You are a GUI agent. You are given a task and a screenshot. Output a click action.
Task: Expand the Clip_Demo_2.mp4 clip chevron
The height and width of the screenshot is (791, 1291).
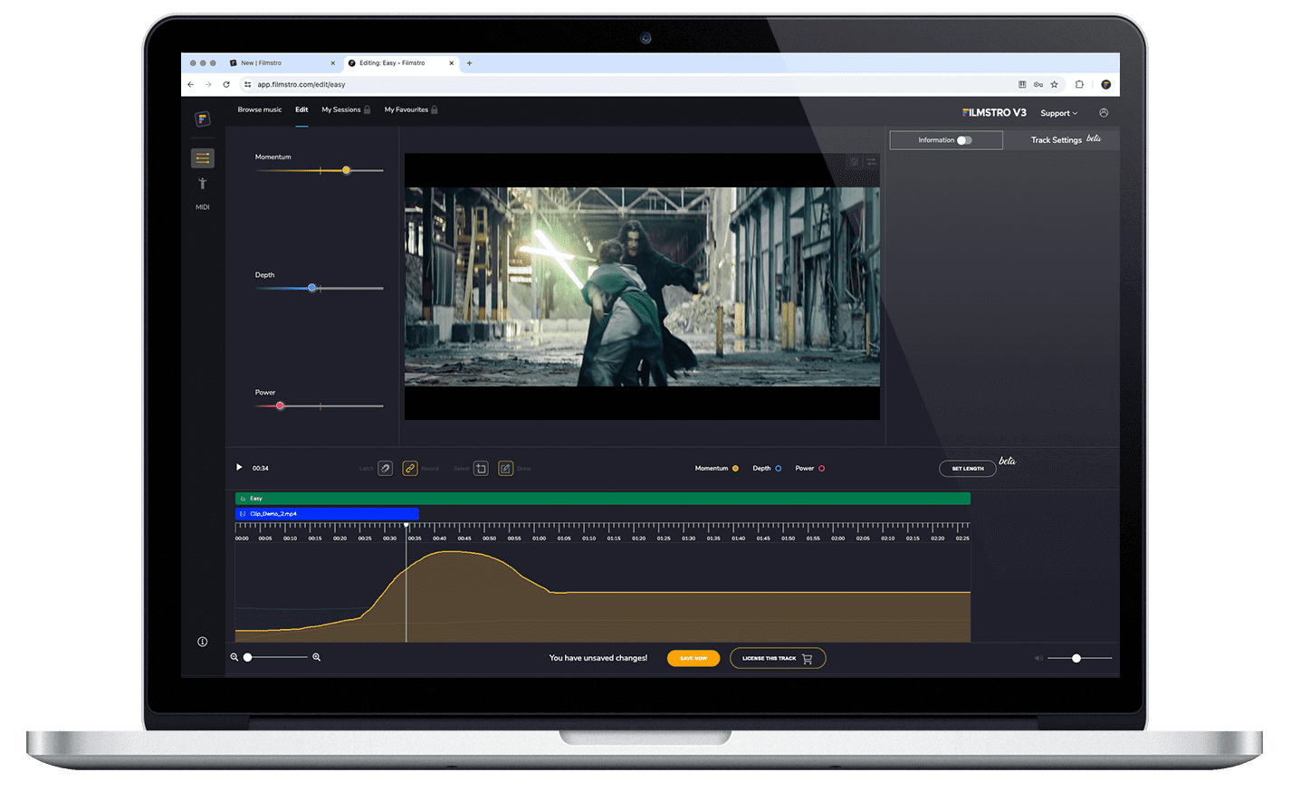click(242, 513)
